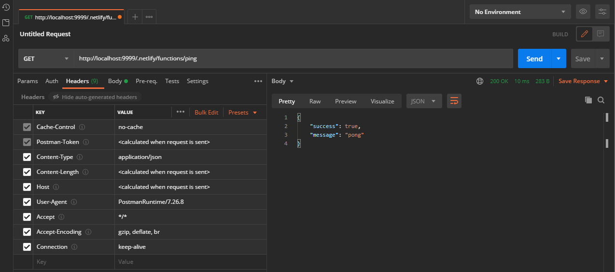Disable the Accept-Encoding header checkbox
The width and height of the screenshot is (615, 272).
[27, 232]
